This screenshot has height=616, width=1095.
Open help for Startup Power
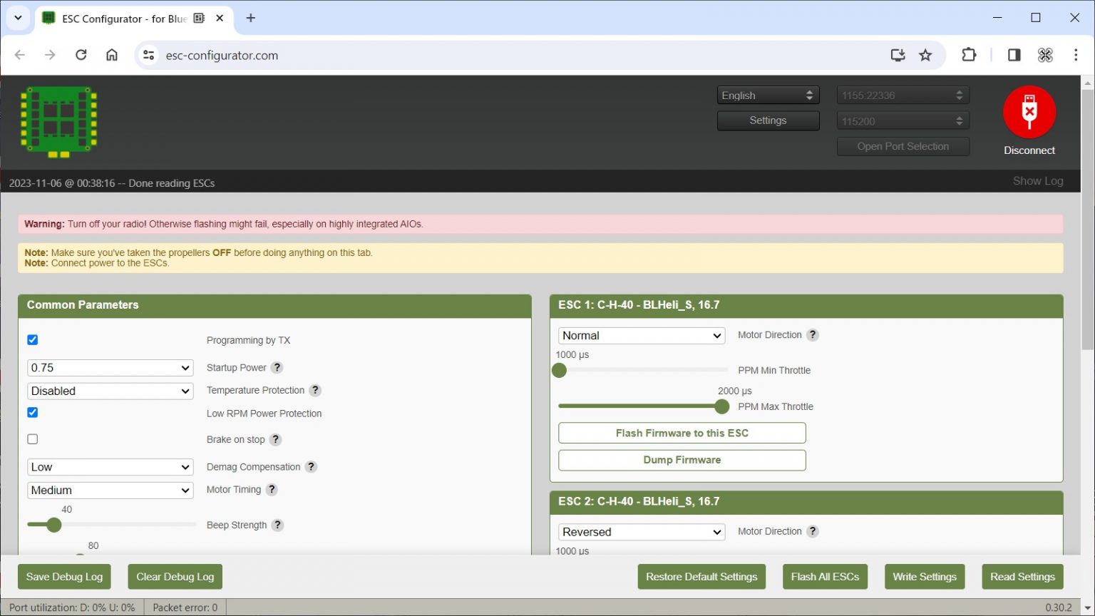point(277,367)
